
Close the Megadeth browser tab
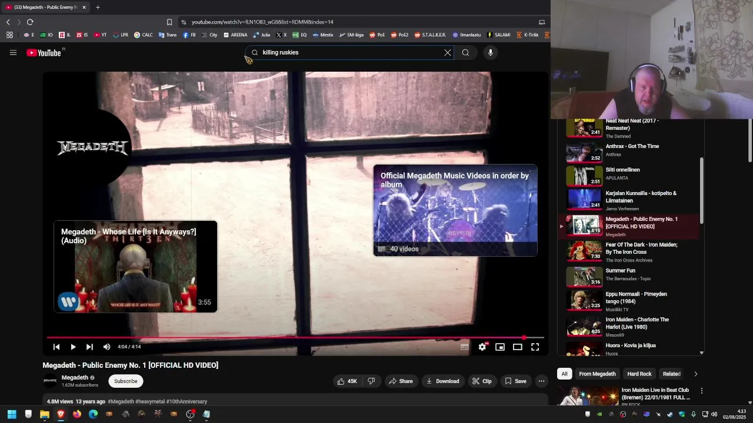84,7
